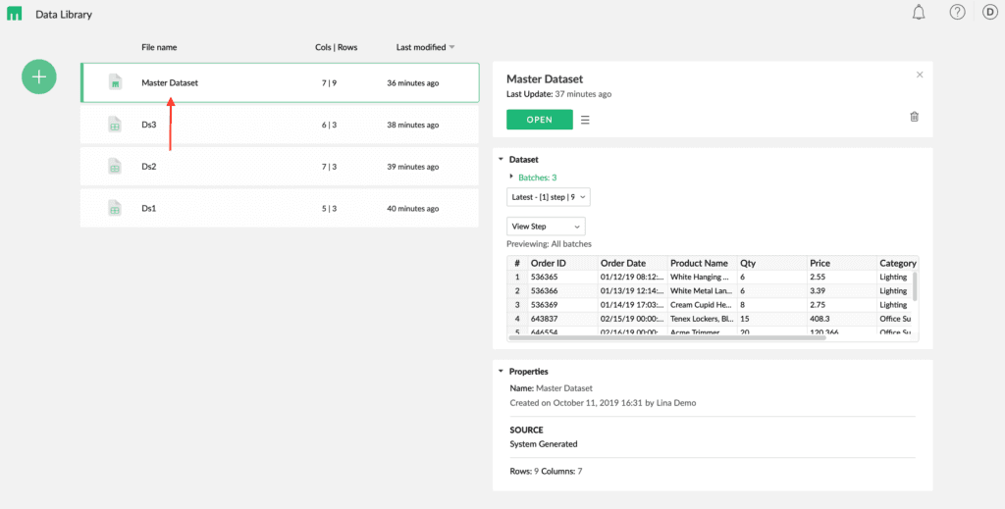Click the green add new dataset plus button
The height and width of the screenshot is (509, 1005).
tap(39, 76)
